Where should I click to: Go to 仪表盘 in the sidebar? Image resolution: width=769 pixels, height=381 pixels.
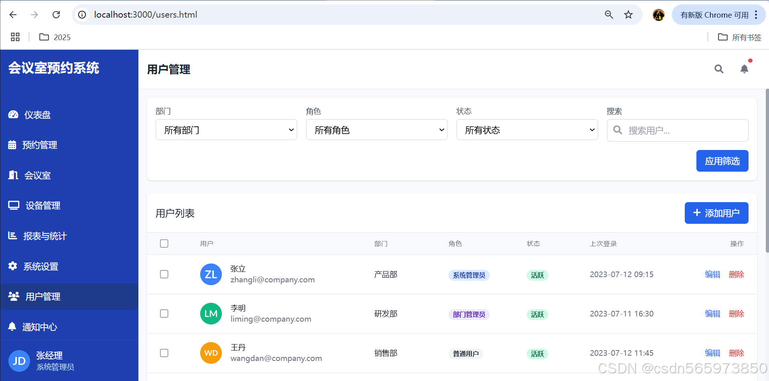pos(69,115)
